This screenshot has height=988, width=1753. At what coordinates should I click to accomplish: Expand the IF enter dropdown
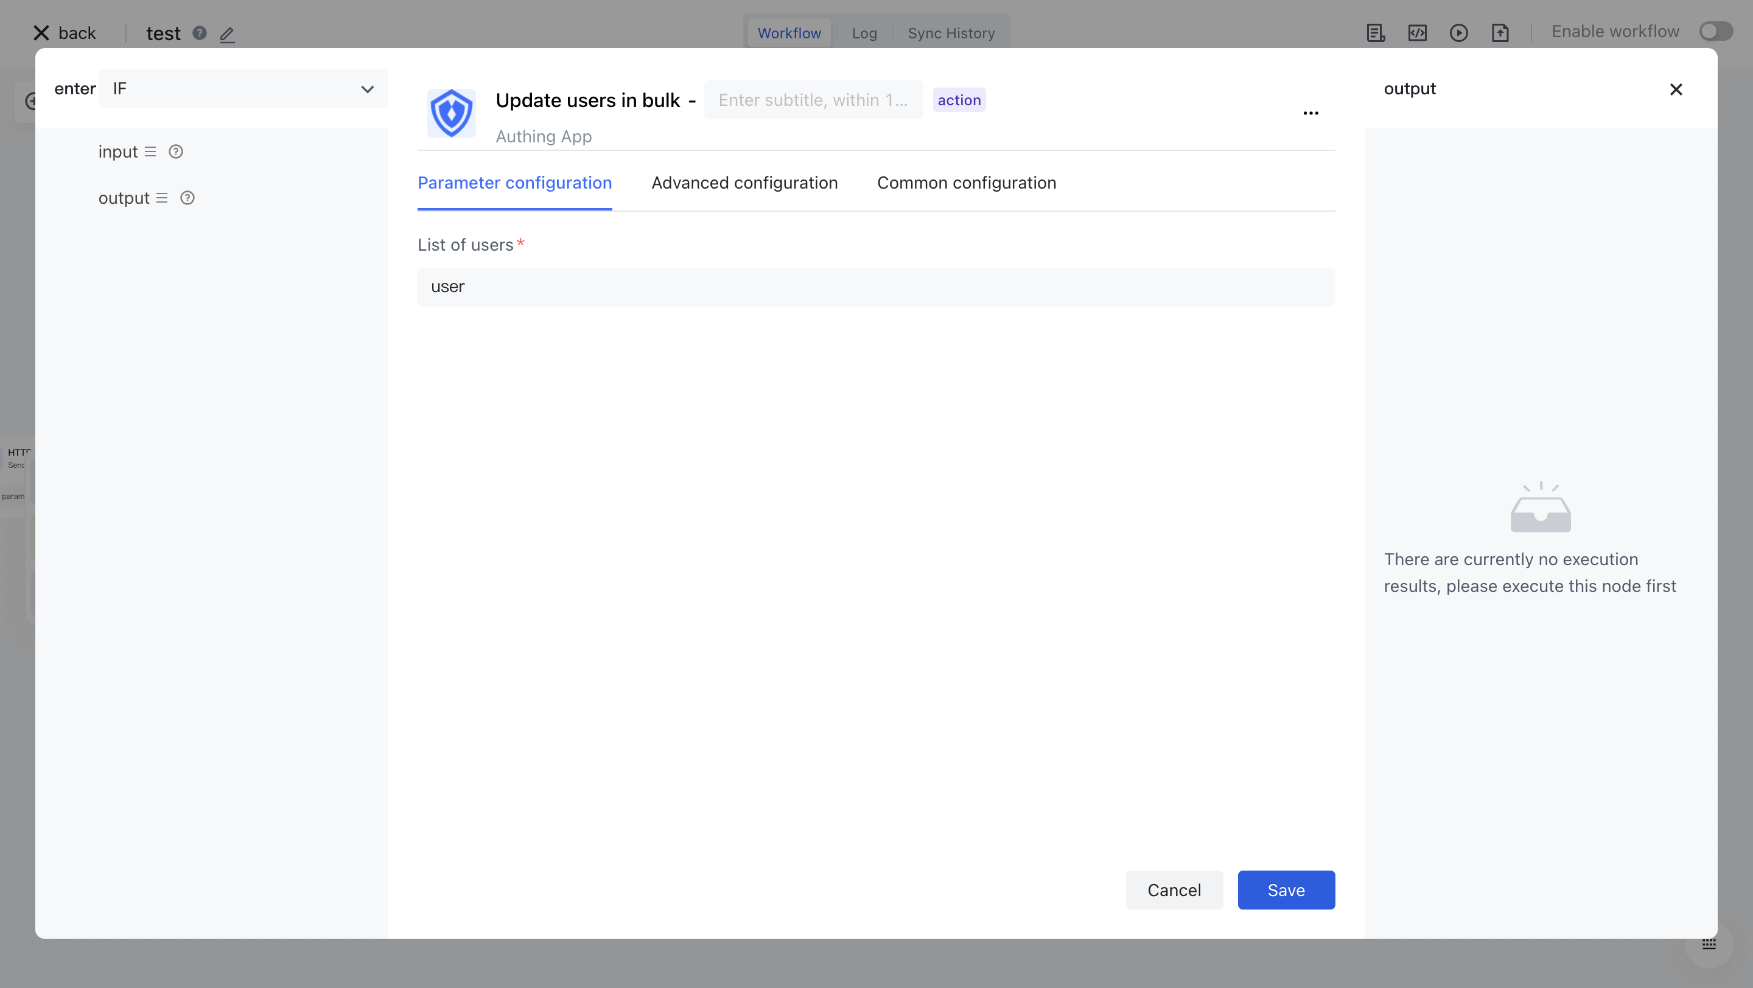coord(243,89)
